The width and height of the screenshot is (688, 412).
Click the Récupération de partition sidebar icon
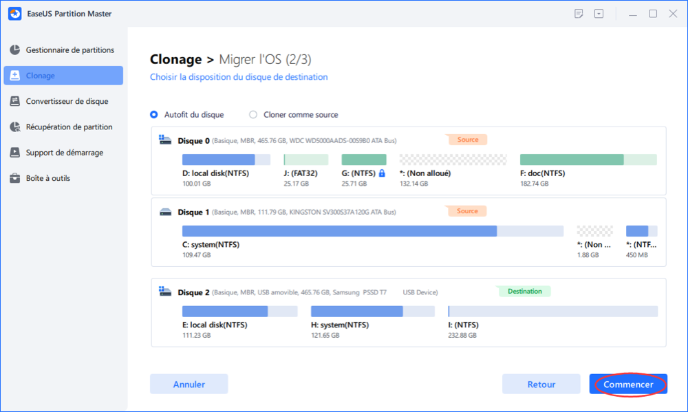click(14, 127)
